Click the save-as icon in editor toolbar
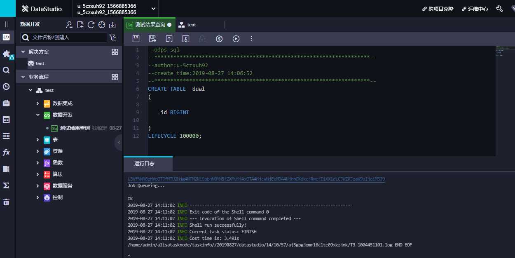This screenshot has height=258, width=515. pyautogui.click(x=152, y=39)
